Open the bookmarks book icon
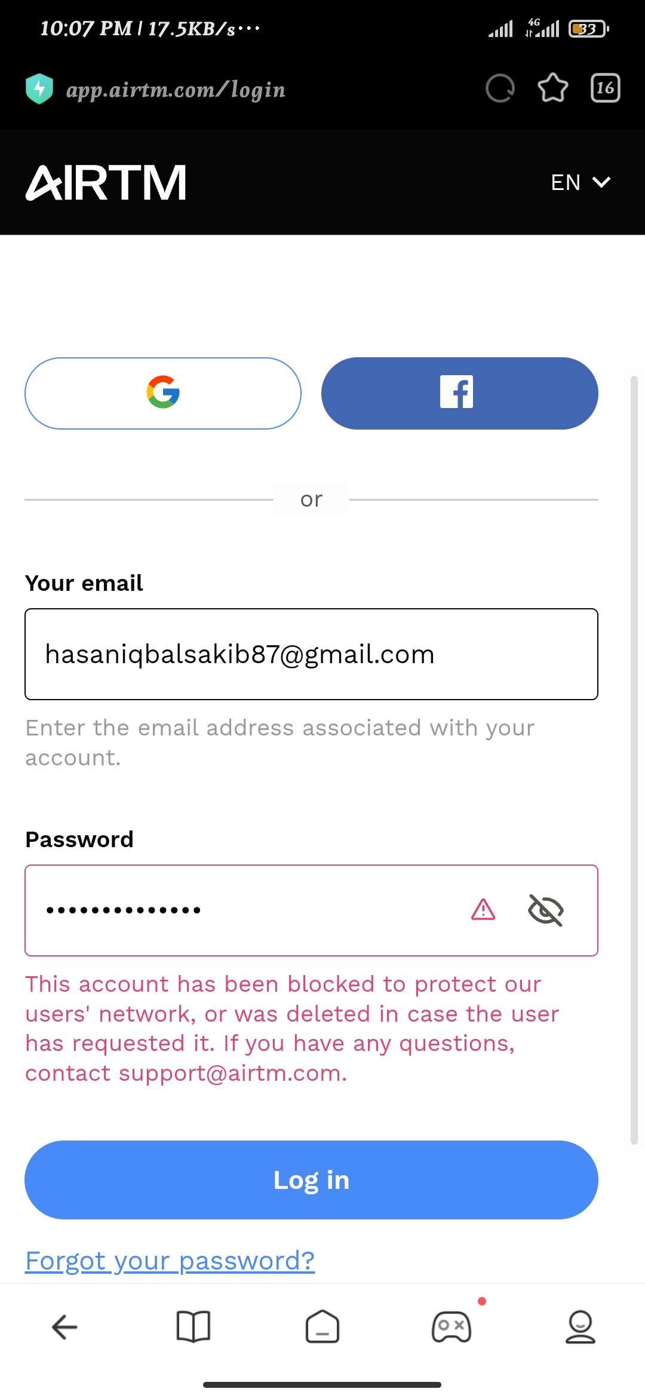 (x=193, y=1327)
